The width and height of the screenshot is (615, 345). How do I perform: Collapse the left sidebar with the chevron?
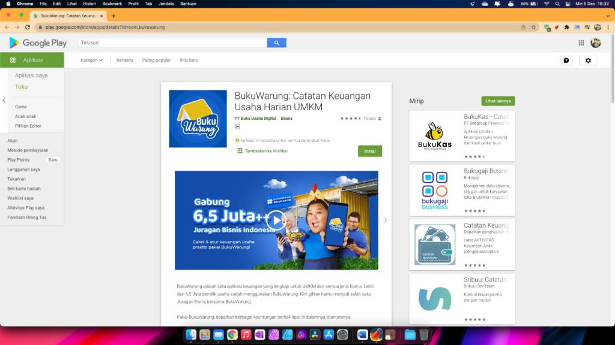(x=4, y=101)
